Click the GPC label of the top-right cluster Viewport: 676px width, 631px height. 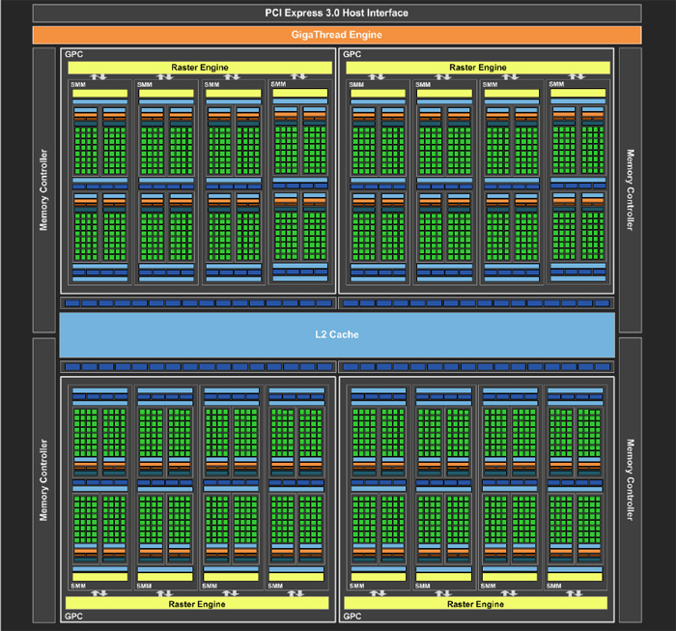[x=353, y=55]
